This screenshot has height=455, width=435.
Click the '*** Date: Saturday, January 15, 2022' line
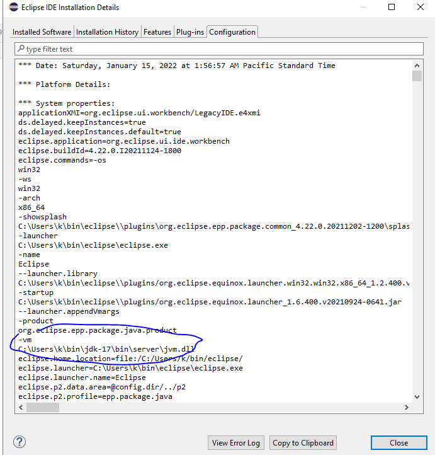(177, 66)
